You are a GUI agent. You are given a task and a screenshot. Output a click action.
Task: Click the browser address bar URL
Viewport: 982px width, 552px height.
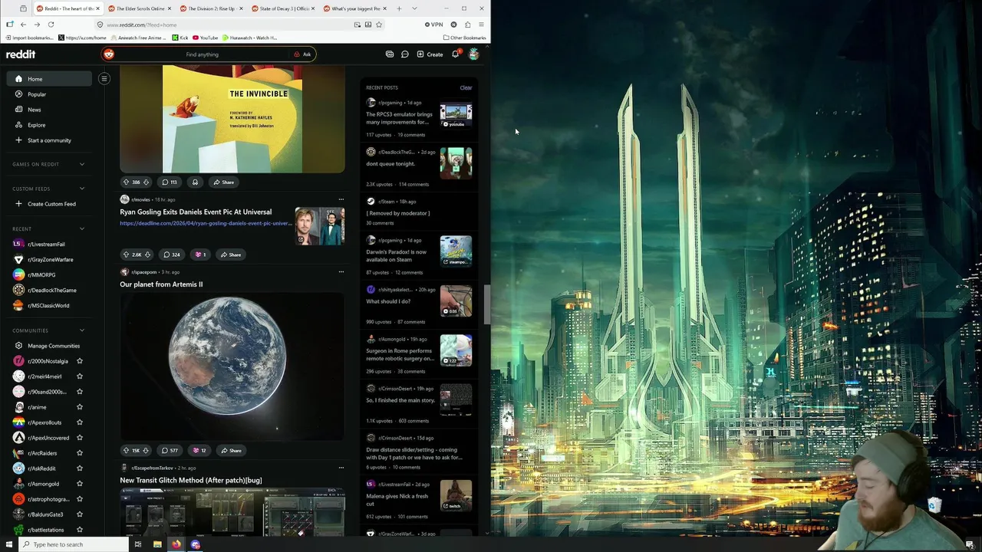[x=142, y=25]
